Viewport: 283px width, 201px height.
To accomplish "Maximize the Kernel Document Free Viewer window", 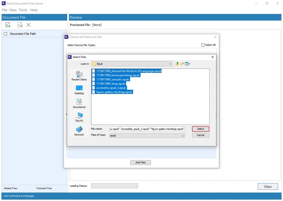I will 267,3.
